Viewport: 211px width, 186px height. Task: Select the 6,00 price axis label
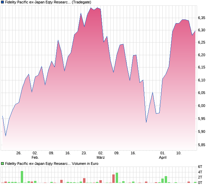tap(201, 106)
